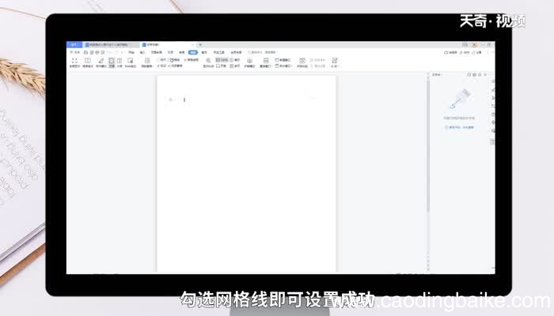Viewport: 554px width, 316px height.
Task: Choose Single page zoom option
Action: tap(234, 60)
